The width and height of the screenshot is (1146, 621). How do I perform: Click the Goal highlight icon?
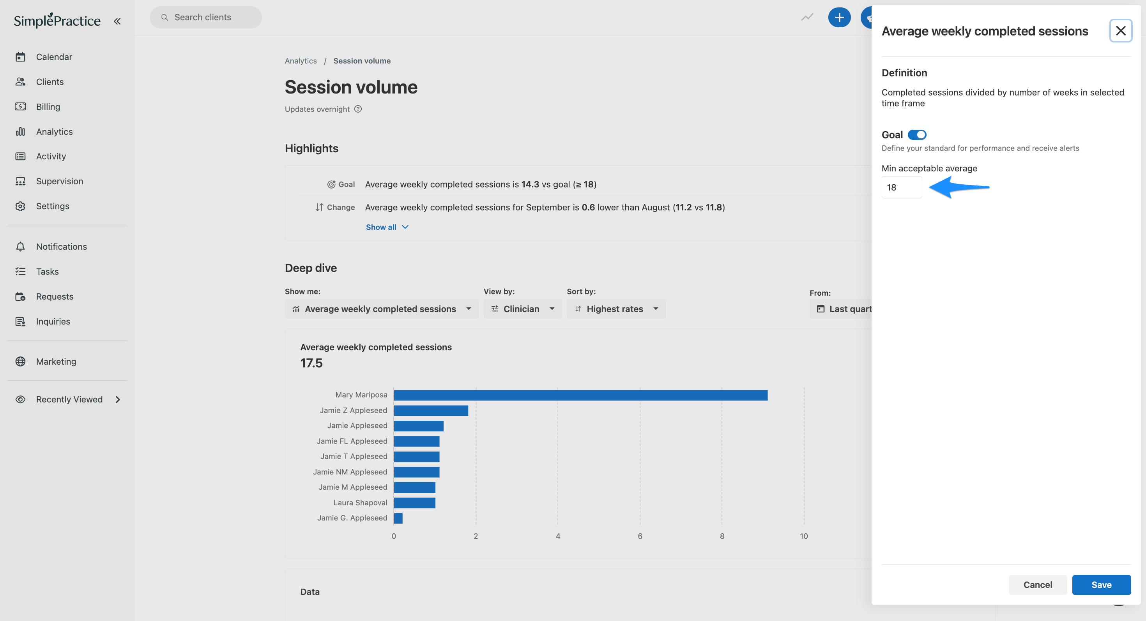pos(331,184)
